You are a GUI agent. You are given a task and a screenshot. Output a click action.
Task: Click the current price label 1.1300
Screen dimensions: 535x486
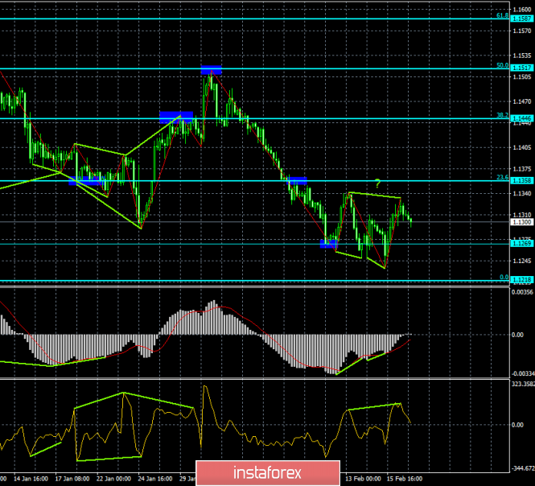pos(522,222)
